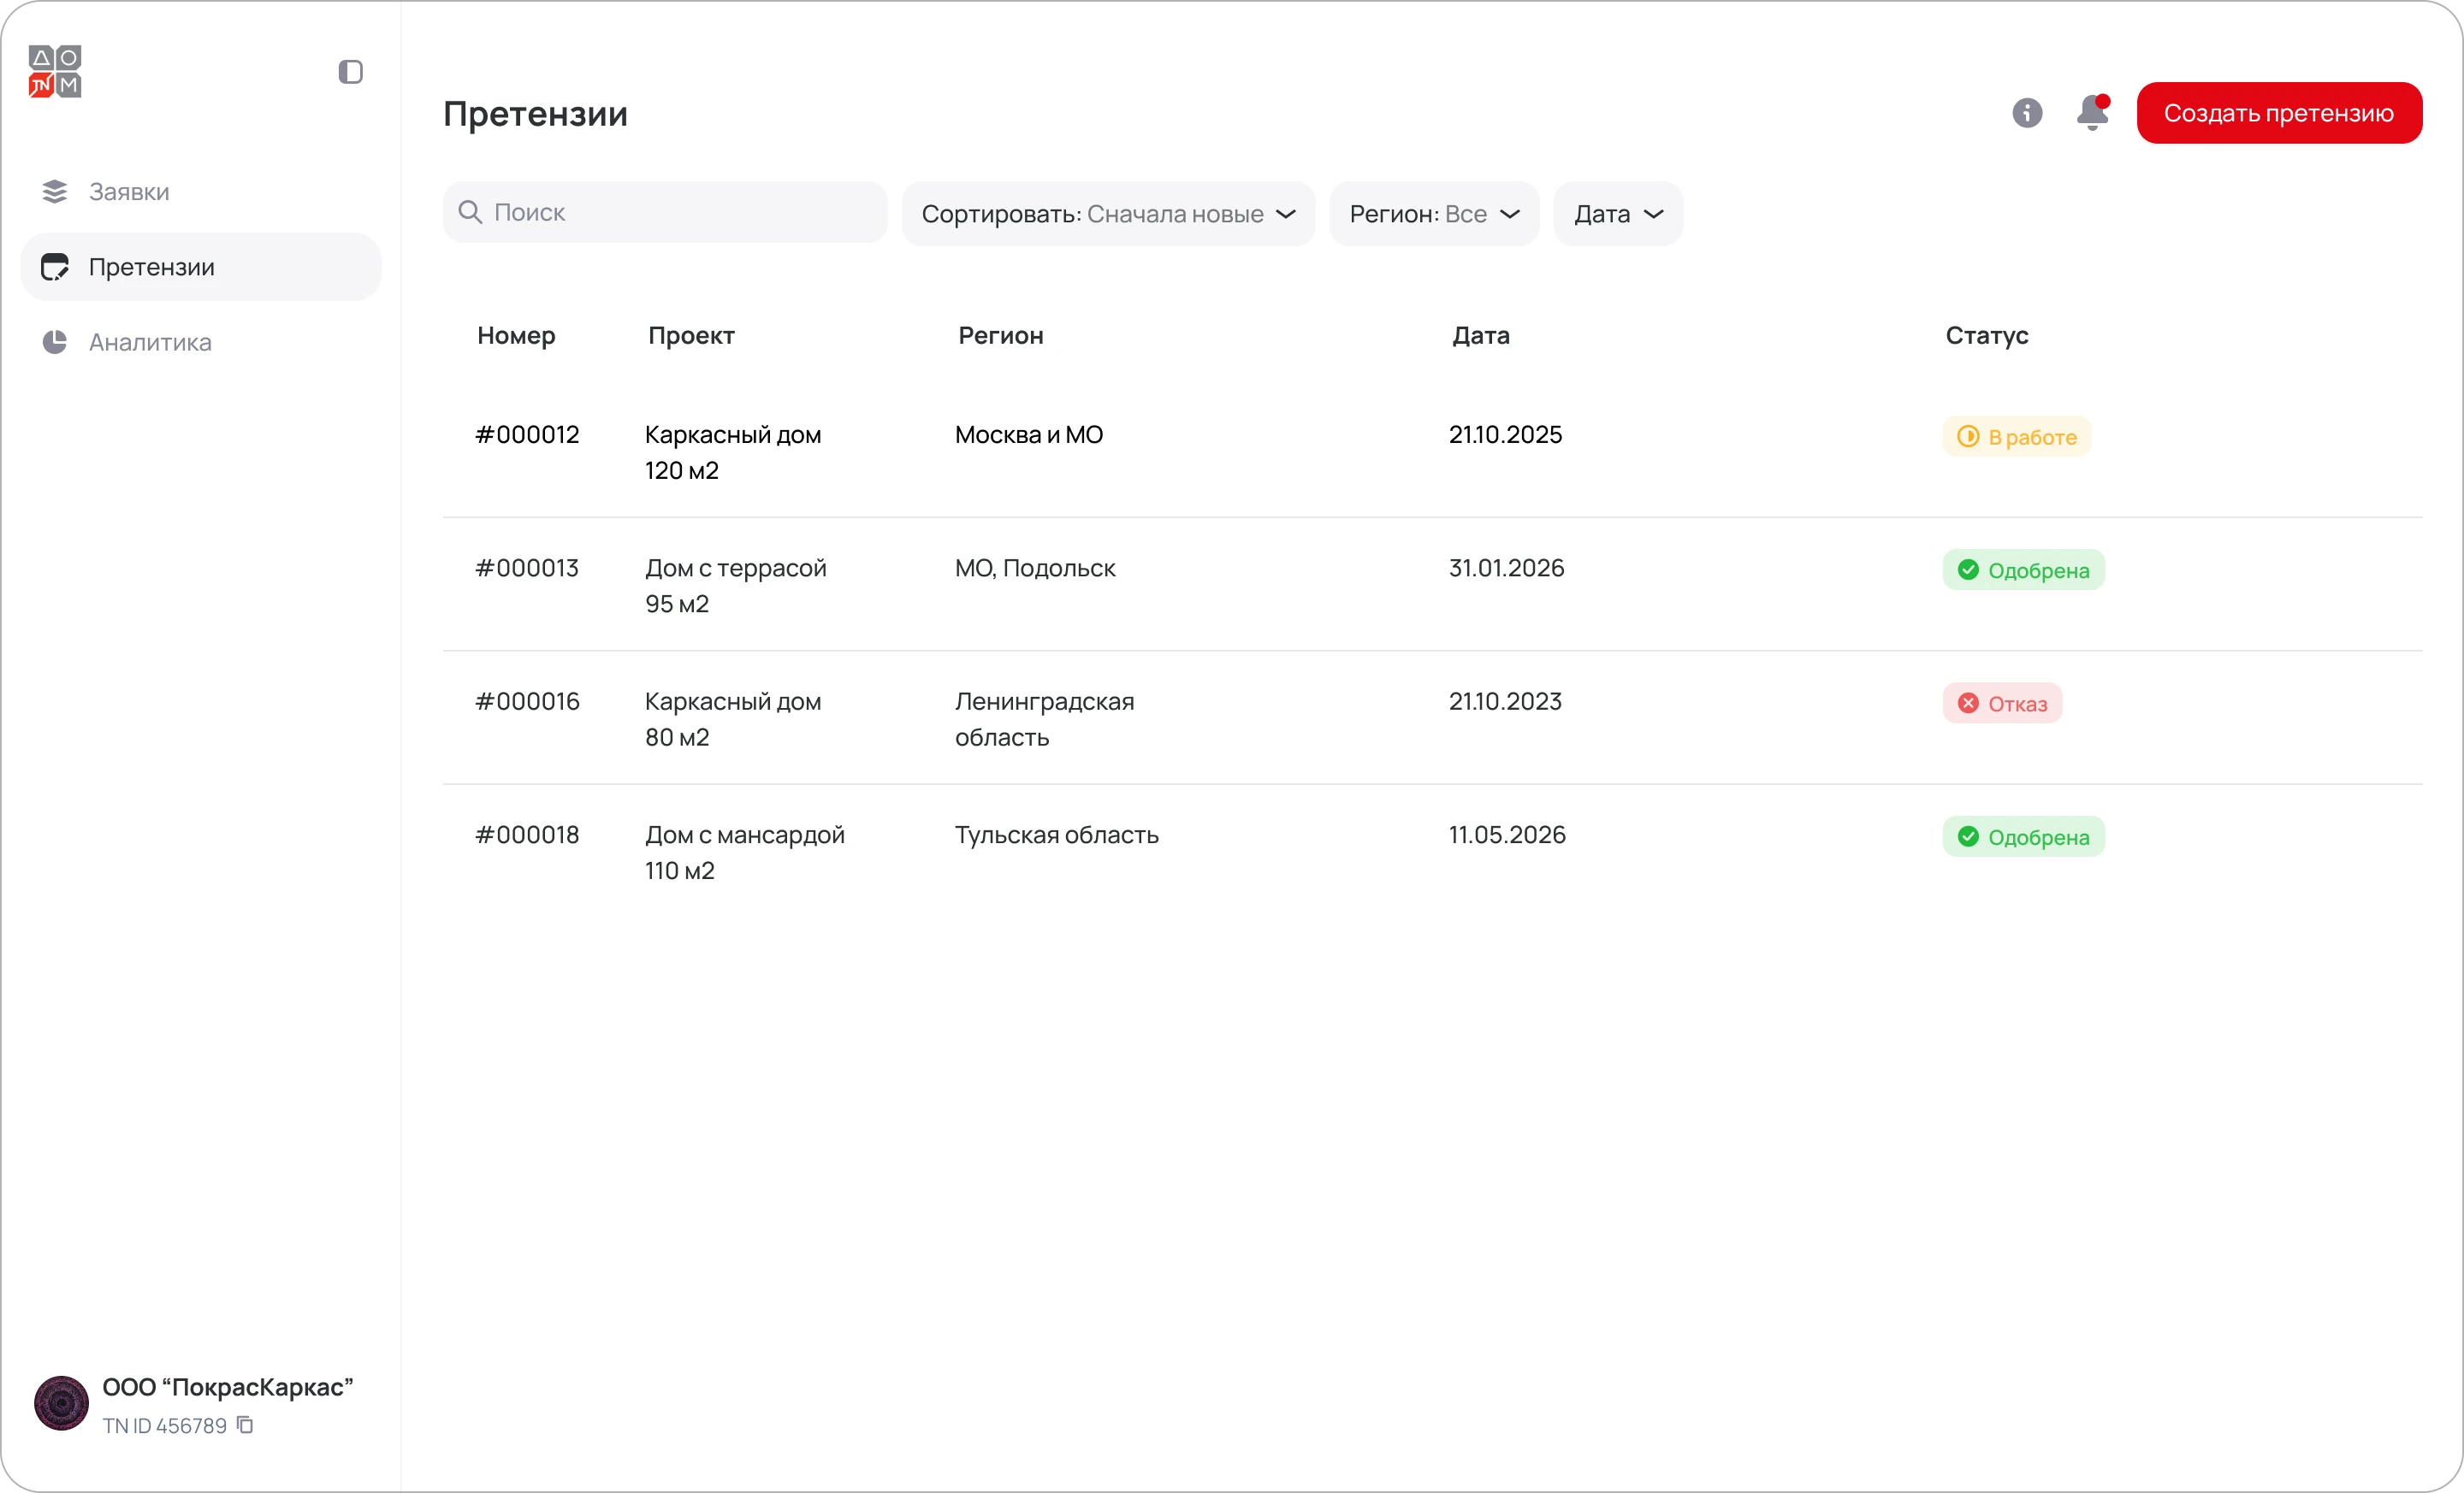Open the info icon in header
The height and width of the screenshot is (1493, 2464).
(x=2027, y=113)
